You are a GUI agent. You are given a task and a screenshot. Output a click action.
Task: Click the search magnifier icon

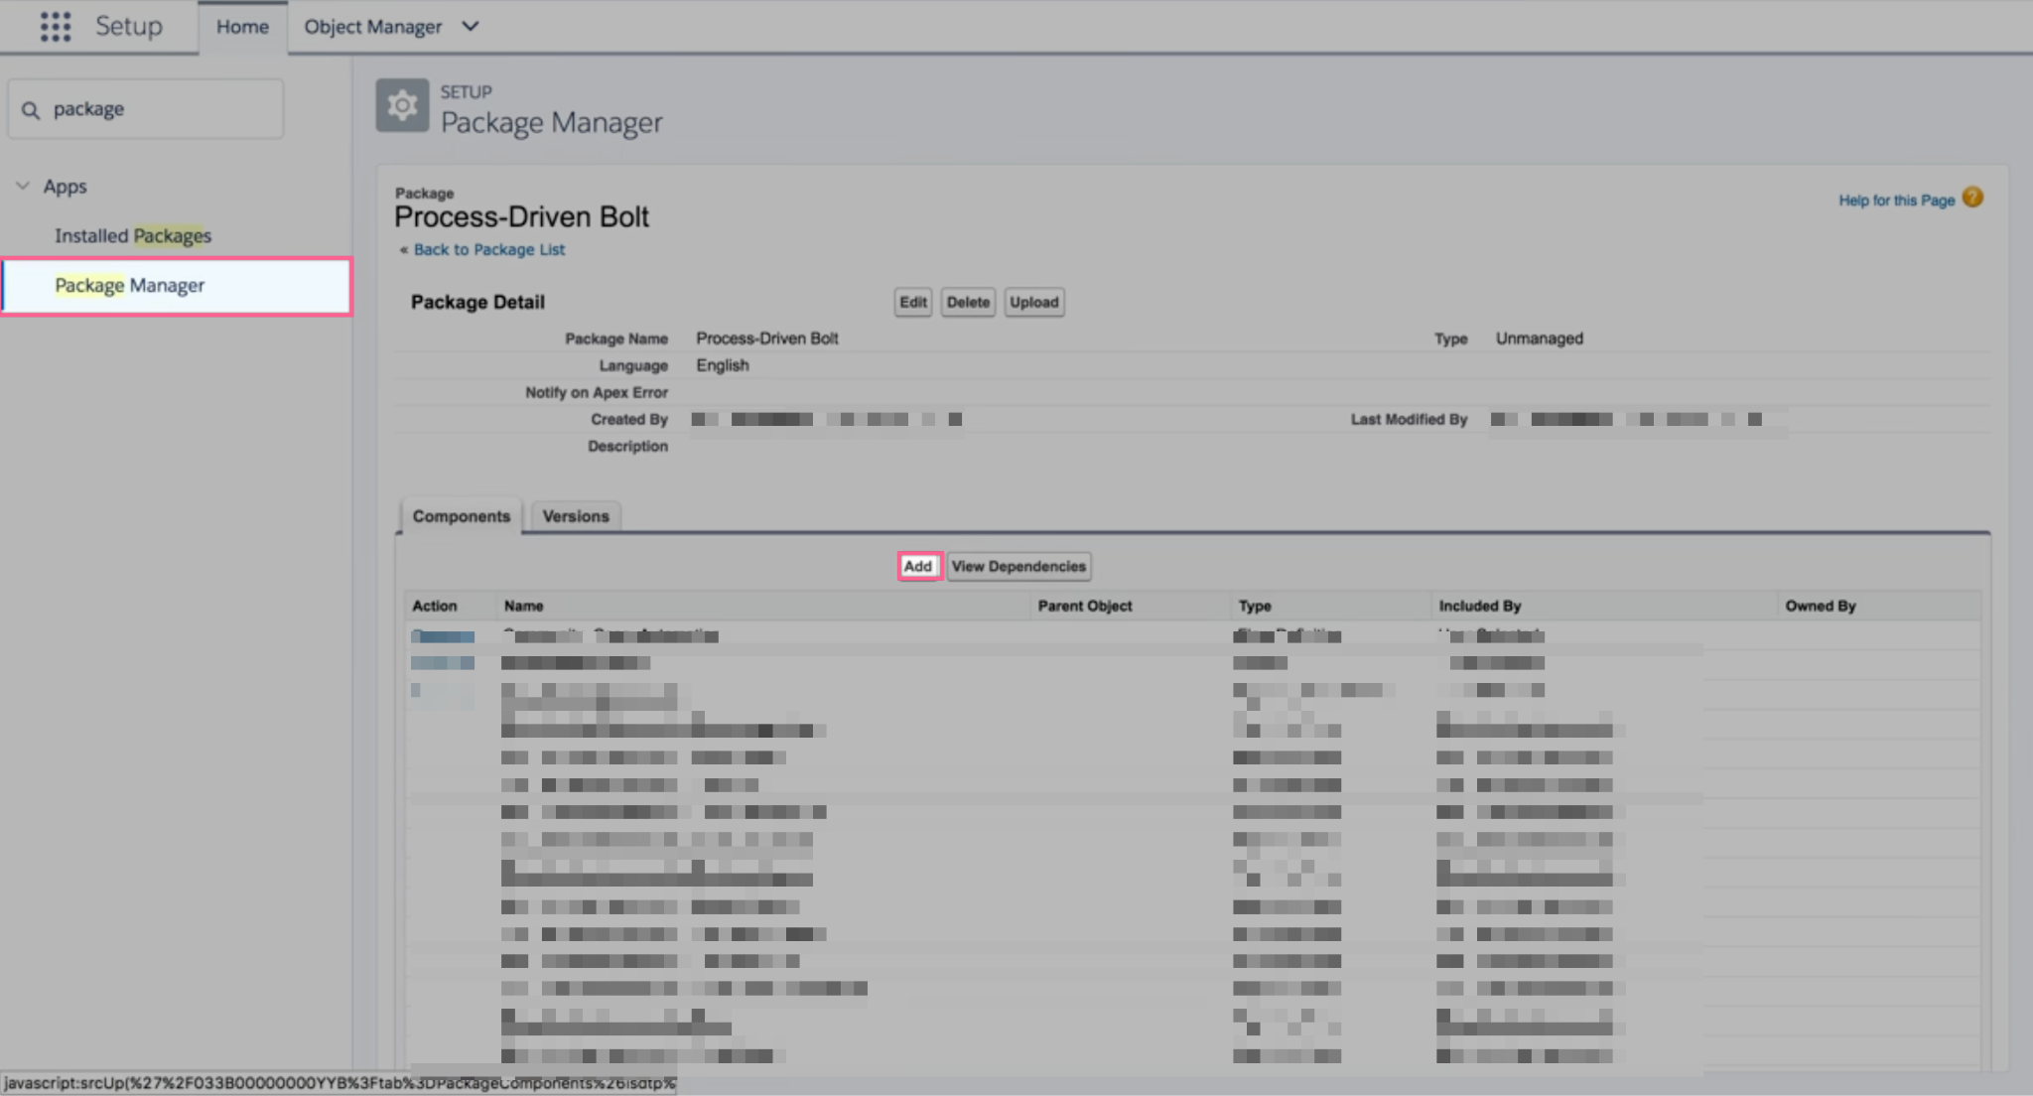(x=31, y=109)
